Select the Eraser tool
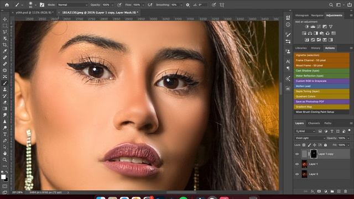The width and height of the screenshot is (354, 199). (x=5, y=102)
